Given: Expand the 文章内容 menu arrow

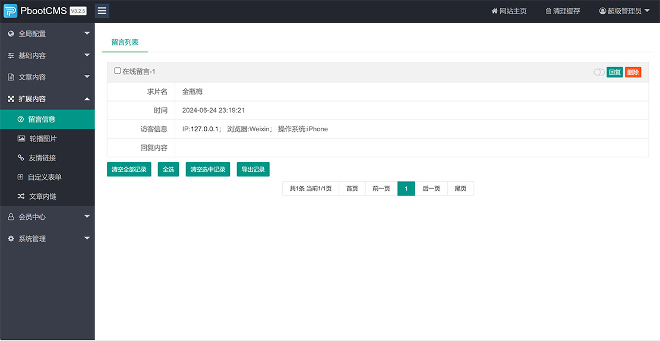Looking at the screenshot, I should point(87,77).
